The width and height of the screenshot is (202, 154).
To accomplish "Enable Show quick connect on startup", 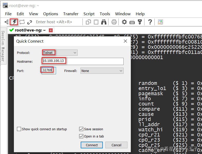I will (19, 129).
